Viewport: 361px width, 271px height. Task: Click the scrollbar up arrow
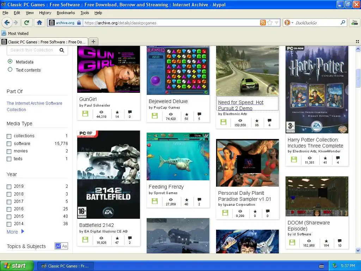[x=358, y=49]
